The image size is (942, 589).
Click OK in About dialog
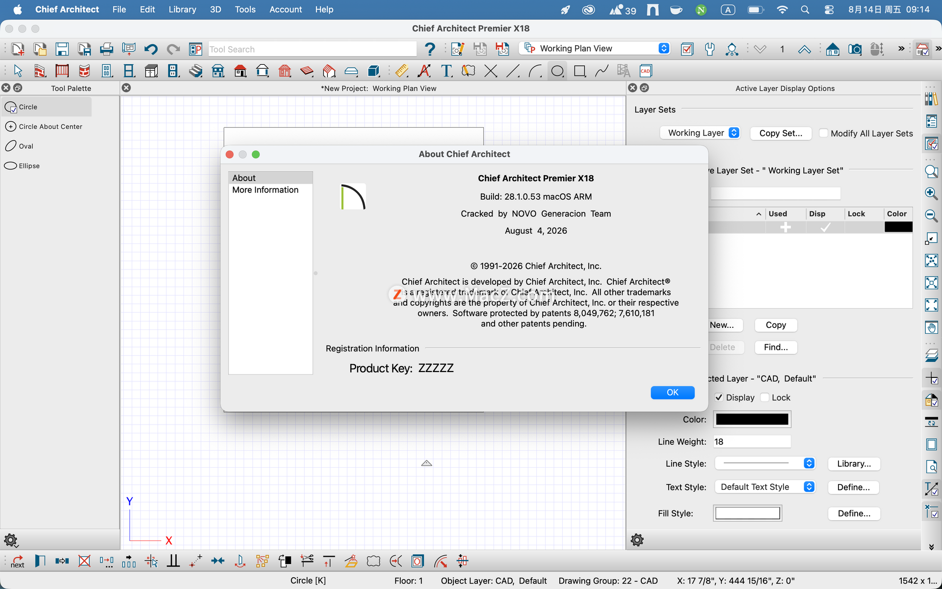click(x=672, y=393)
